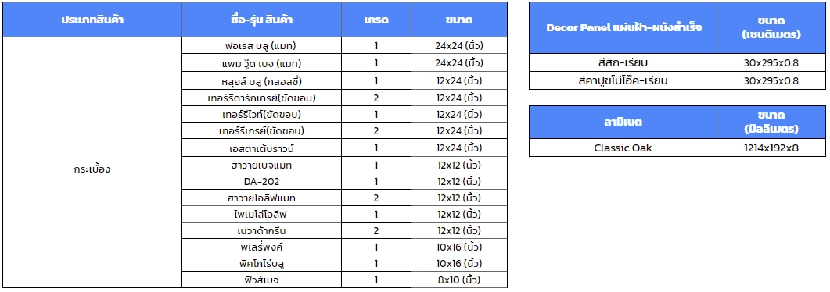Click the 8x10 (นิ้ว) size cell
The height and width of the screenshot is (292, 830).
459,280
